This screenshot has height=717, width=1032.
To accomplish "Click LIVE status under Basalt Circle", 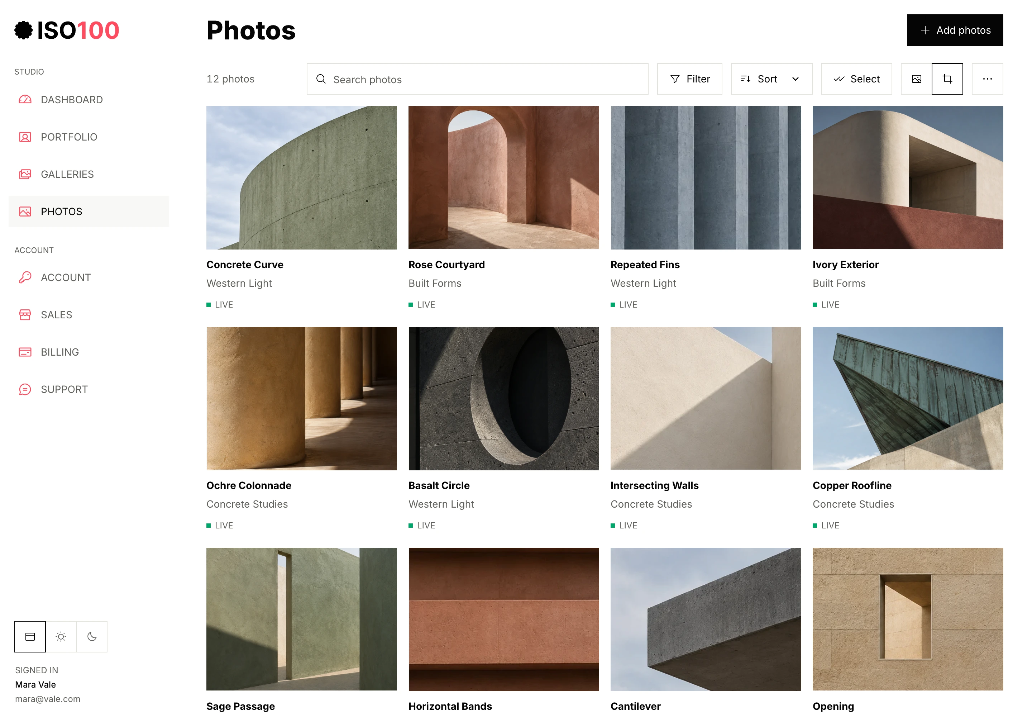I will (422, 526).
